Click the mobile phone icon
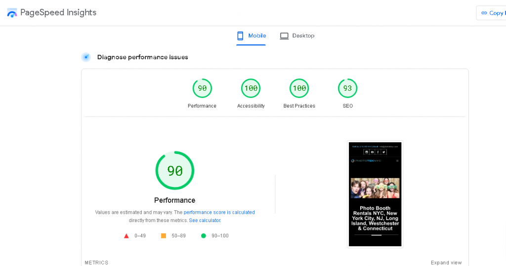This screenshot has height=266, width=506. (240, 36)
